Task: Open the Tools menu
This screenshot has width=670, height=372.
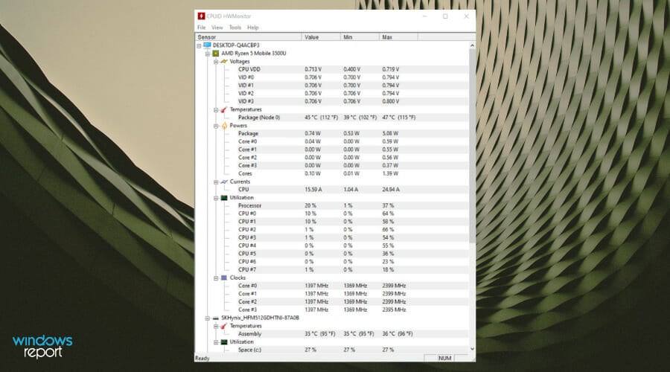Action: click(235, 28)
